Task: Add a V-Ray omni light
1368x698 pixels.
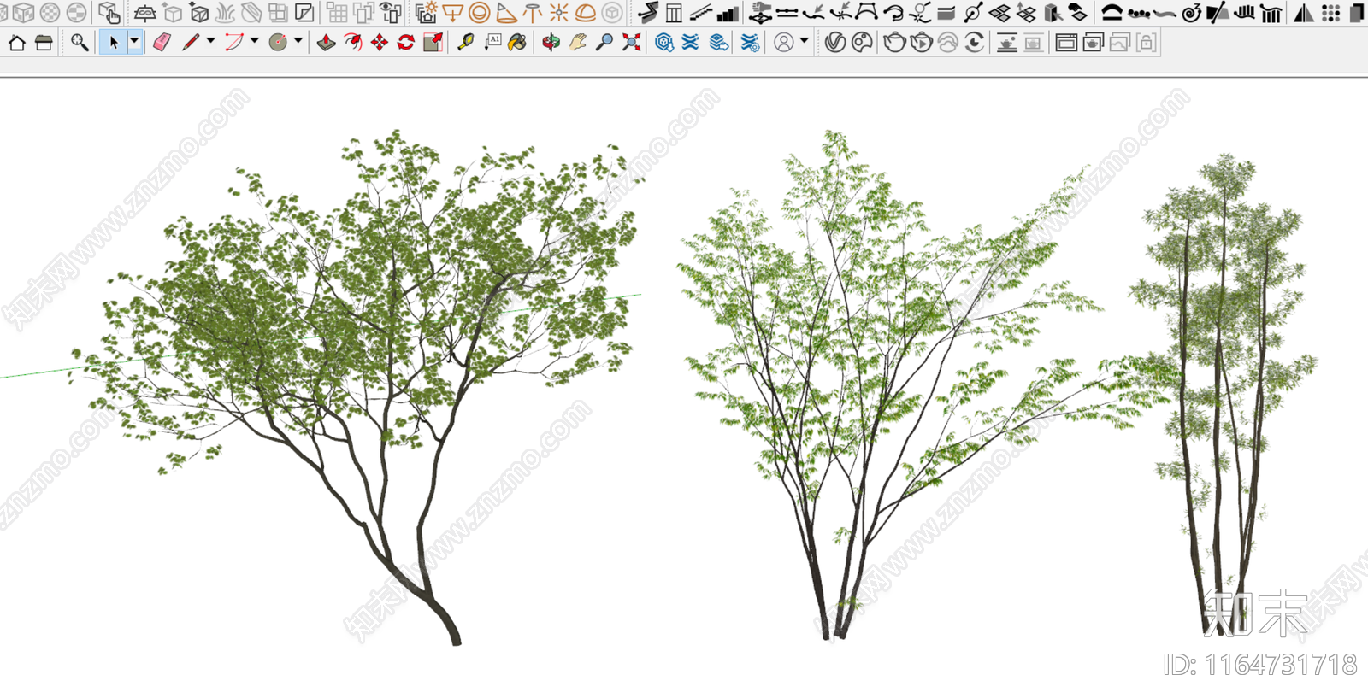Action: click(559, 13)
